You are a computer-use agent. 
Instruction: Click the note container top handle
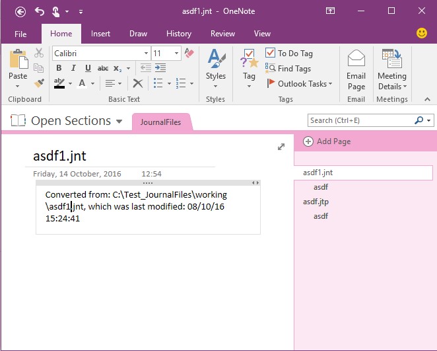coord(148,183)
